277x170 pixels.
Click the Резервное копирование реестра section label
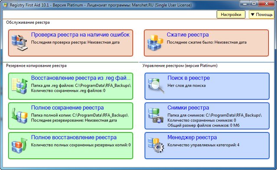pos(36,66)
